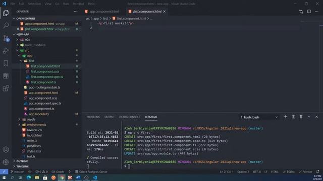Open the Bookmarks view in activity bar
The width and height of the screenshot is (323, 181).
point(6,63)
